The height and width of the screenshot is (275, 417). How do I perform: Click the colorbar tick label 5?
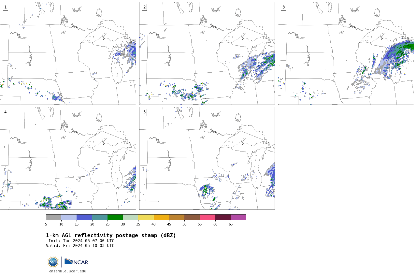46,224
